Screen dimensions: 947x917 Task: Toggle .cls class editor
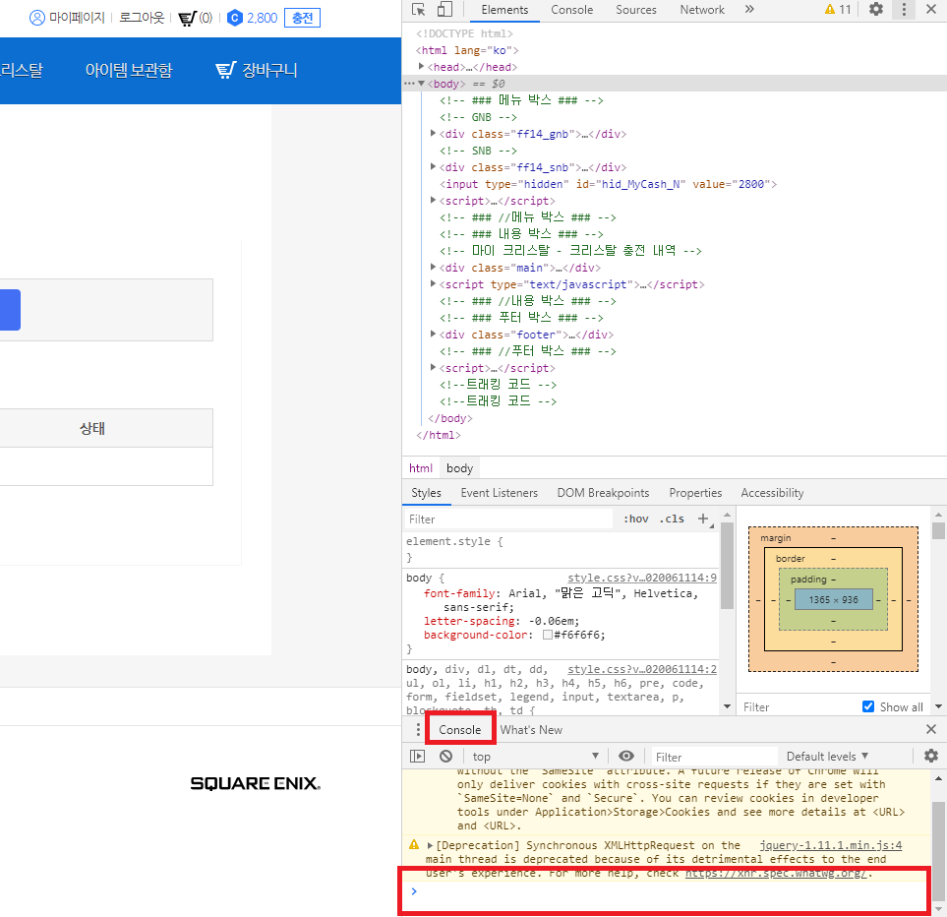point(673,519)
